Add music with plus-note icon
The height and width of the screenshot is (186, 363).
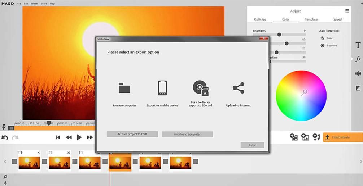(x=316, y=137)
